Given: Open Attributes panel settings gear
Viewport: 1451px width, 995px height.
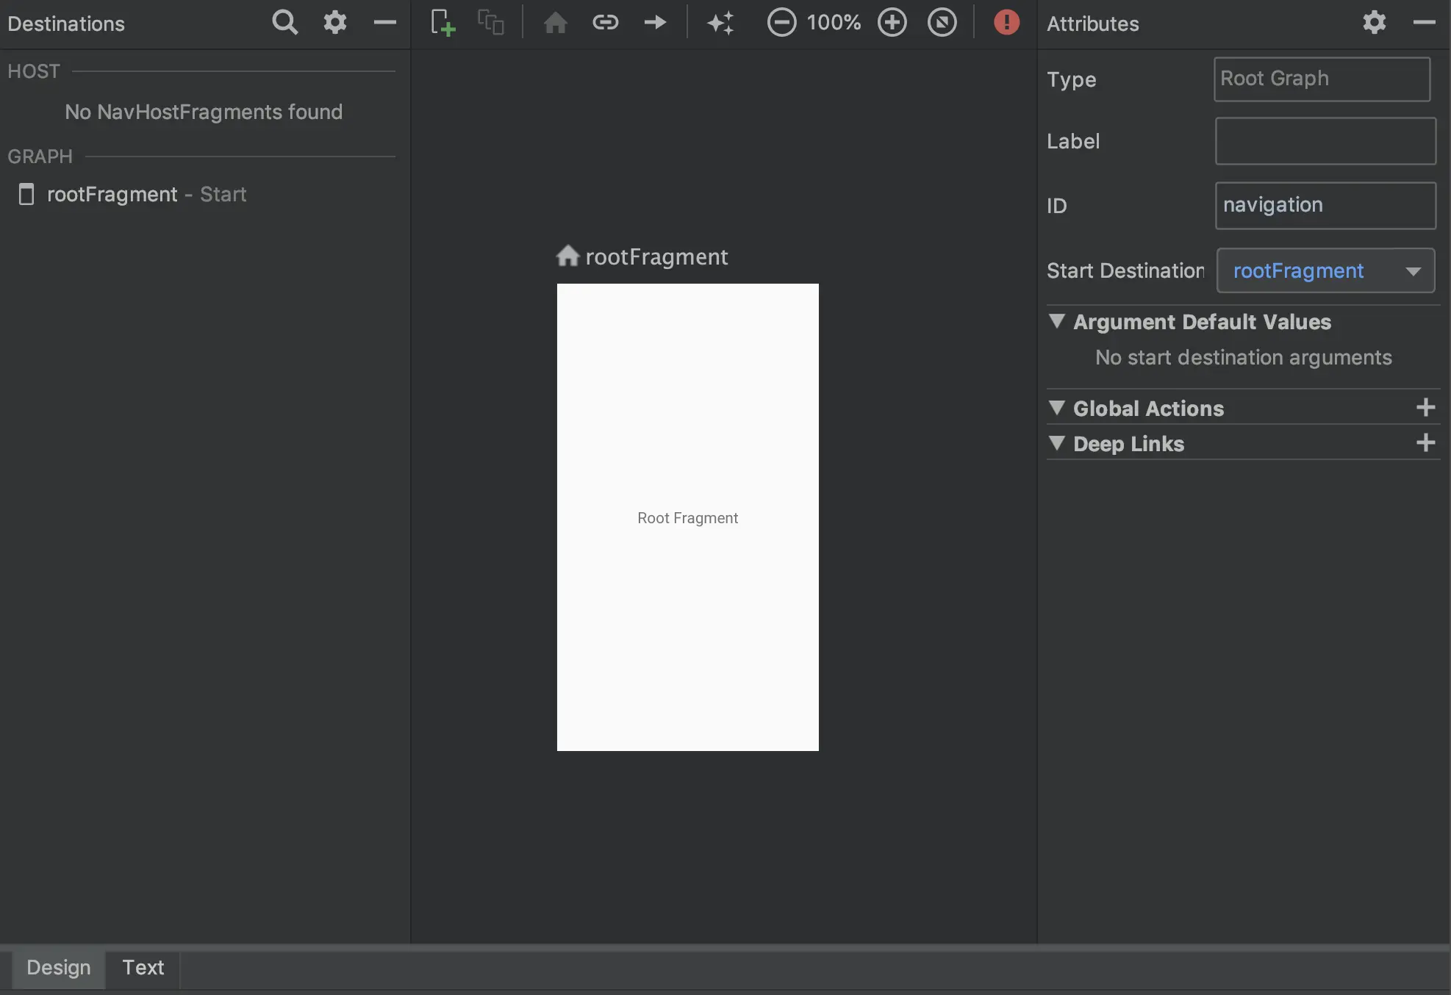Looking at the screenshot, I should 1374,23.
